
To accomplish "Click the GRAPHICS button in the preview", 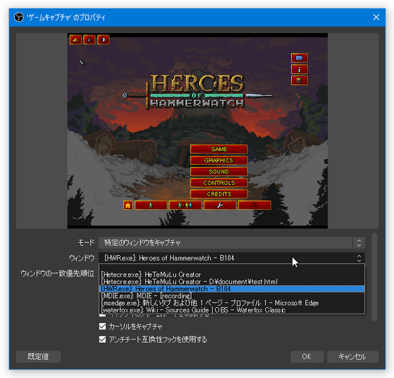I will pyautogui.click(x=219, y=160).
